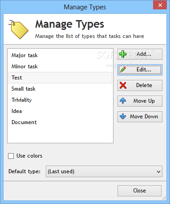
Task: Click the blue up arrow icon
Action: click(123, 101)
